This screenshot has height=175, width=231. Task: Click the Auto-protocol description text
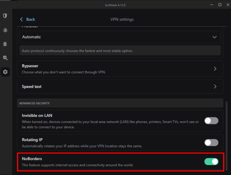point(77,51)
